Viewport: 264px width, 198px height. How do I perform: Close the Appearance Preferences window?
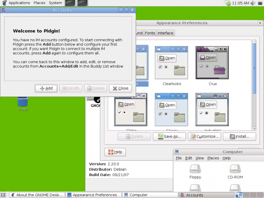(x=260, y=23)
